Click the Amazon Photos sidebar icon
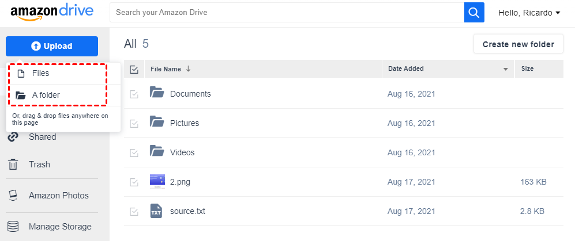 tap(13, 196)
